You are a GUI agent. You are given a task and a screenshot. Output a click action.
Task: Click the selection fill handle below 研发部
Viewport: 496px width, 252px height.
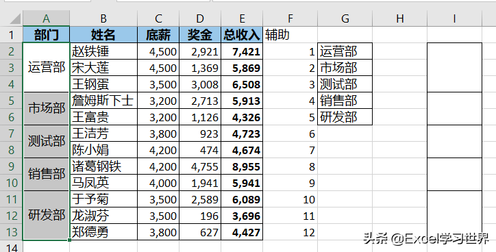pos(70,240)
